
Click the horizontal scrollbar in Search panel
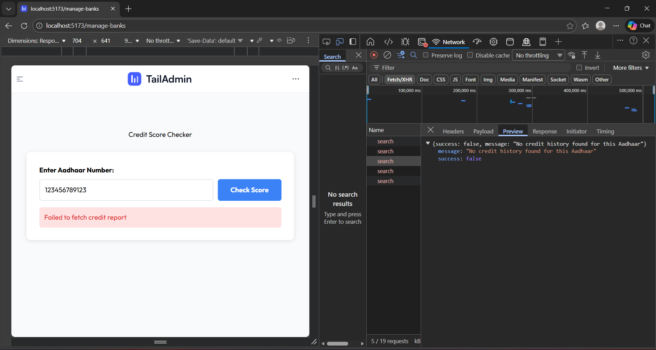pyautogui.click(x=338, y=343)
